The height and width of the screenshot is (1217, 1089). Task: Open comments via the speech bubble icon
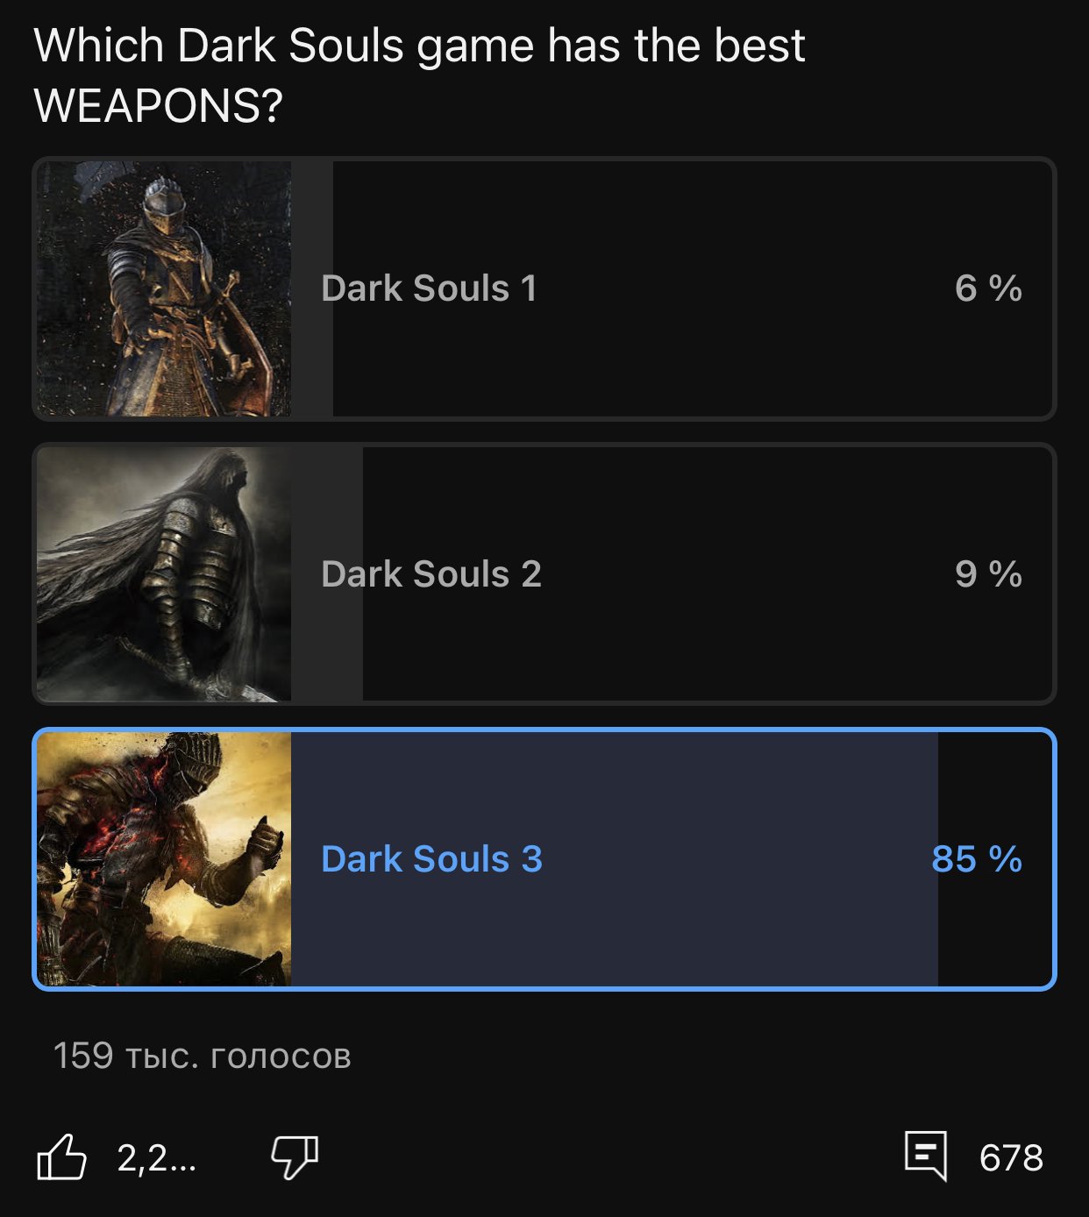pos(926,1157)
